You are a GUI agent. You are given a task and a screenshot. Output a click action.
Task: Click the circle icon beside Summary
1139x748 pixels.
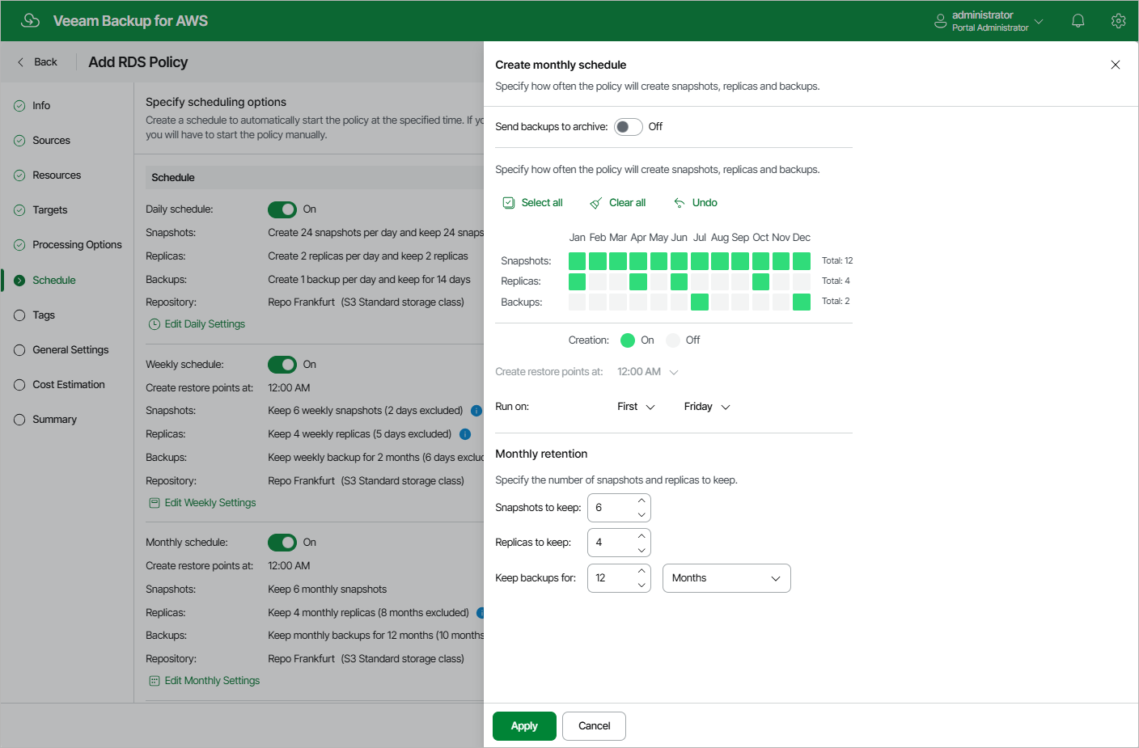(x=19, y=420)
